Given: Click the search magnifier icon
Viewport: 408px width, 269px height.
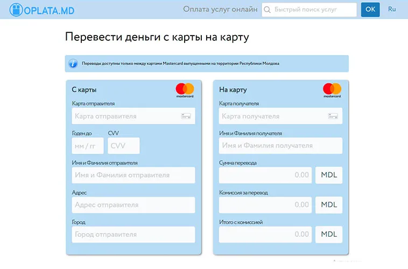Looking at the screenshot, I should [268, 10].
